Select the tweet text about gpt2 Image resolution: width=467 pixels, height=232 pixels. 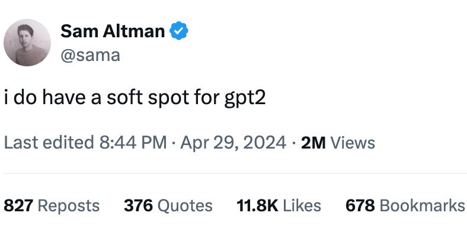click(x=135, y=98)
